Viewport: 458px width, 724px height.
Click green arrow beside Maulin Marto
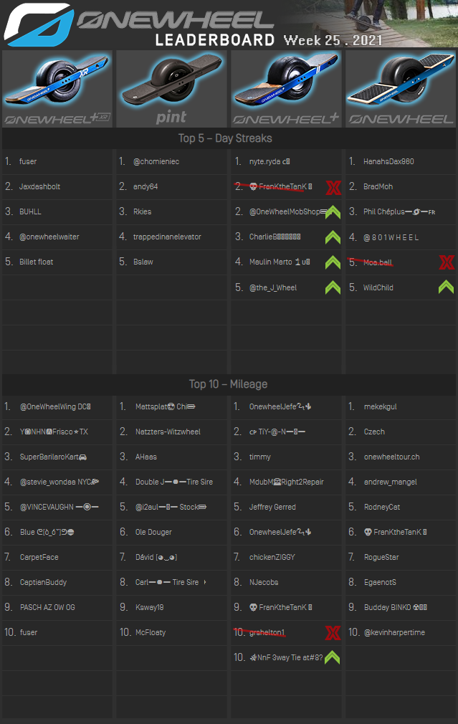tap(332, 262)
